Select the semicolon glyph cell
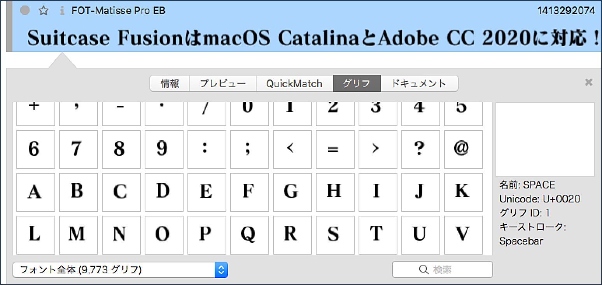The height and width of the screenshot is (285, 602). tap(250, 150)
